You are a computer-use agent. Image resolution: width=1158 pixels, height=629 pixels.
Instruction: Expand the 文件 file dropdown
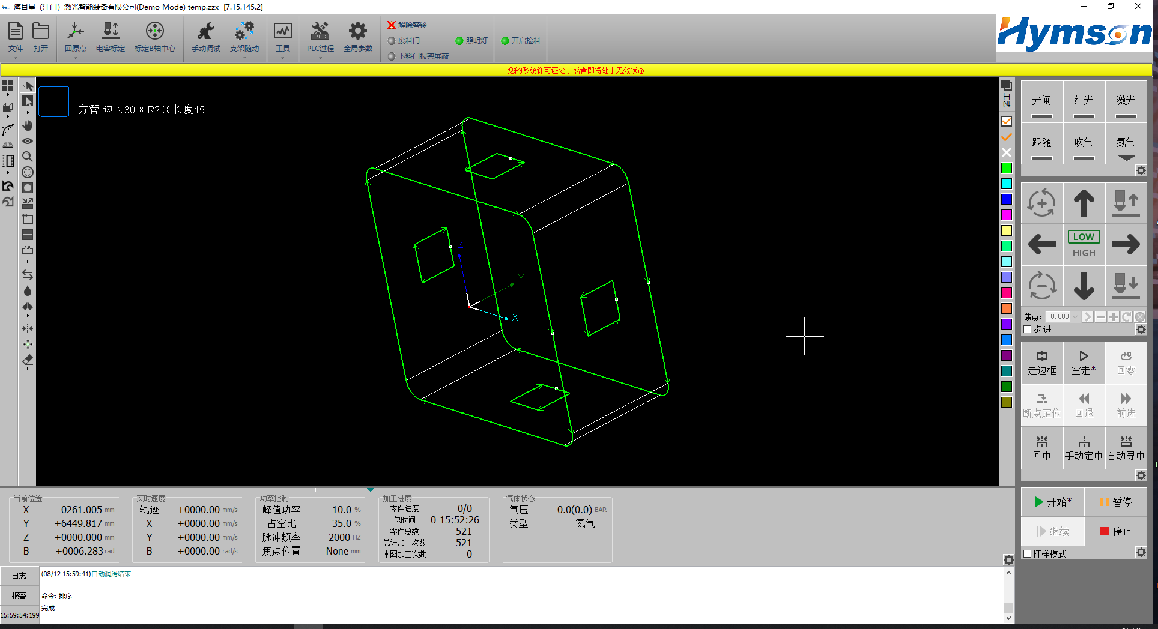click(16, 58)
